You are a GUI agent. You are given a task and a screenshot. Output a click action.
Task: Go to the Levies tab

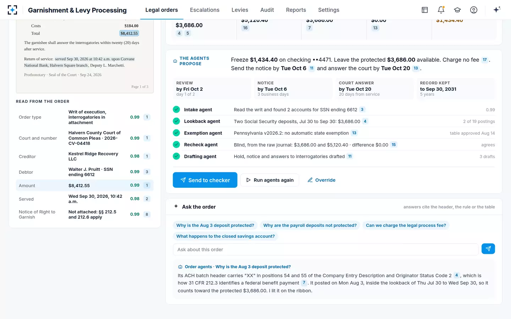(x=240, y=10)
